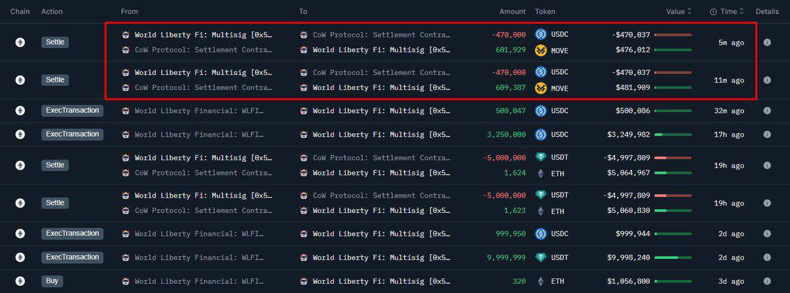The width and height of the screenshot is (790, 293).
Task: Click the amount 3,250,000
Action: (506, 134)
